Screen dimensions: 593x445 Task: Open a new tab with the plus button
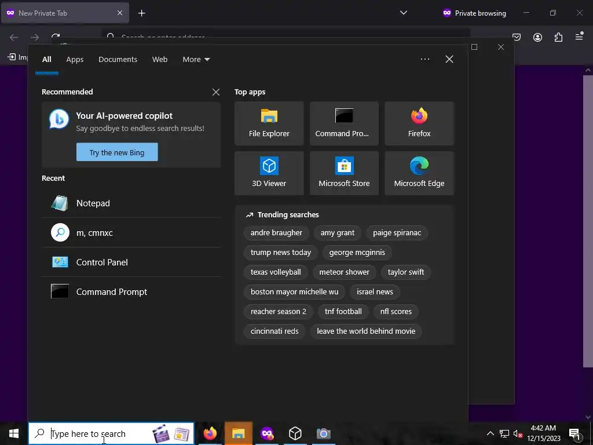[141, 13]
